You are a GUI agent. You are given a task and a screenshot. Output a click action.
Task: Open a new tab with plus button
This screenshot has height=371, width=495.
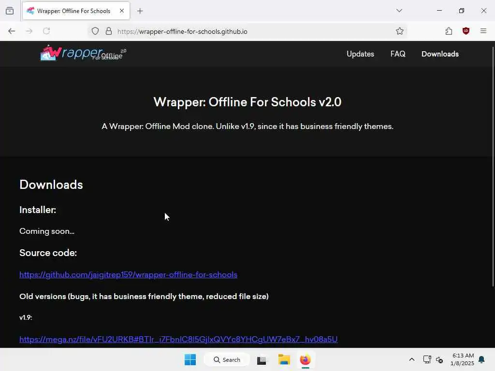coord(140,11)
